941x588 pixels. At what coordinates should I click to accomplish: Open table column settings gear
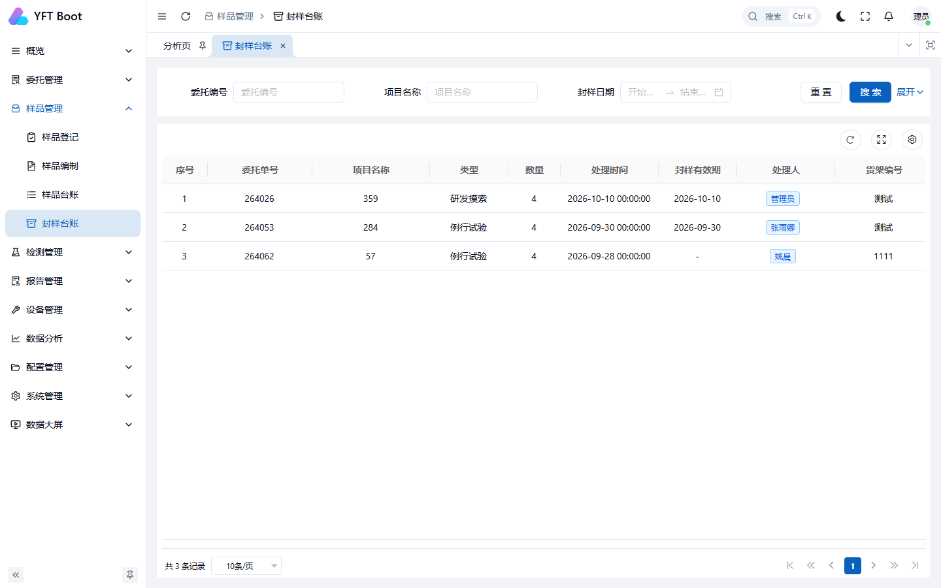coord(912,140)
